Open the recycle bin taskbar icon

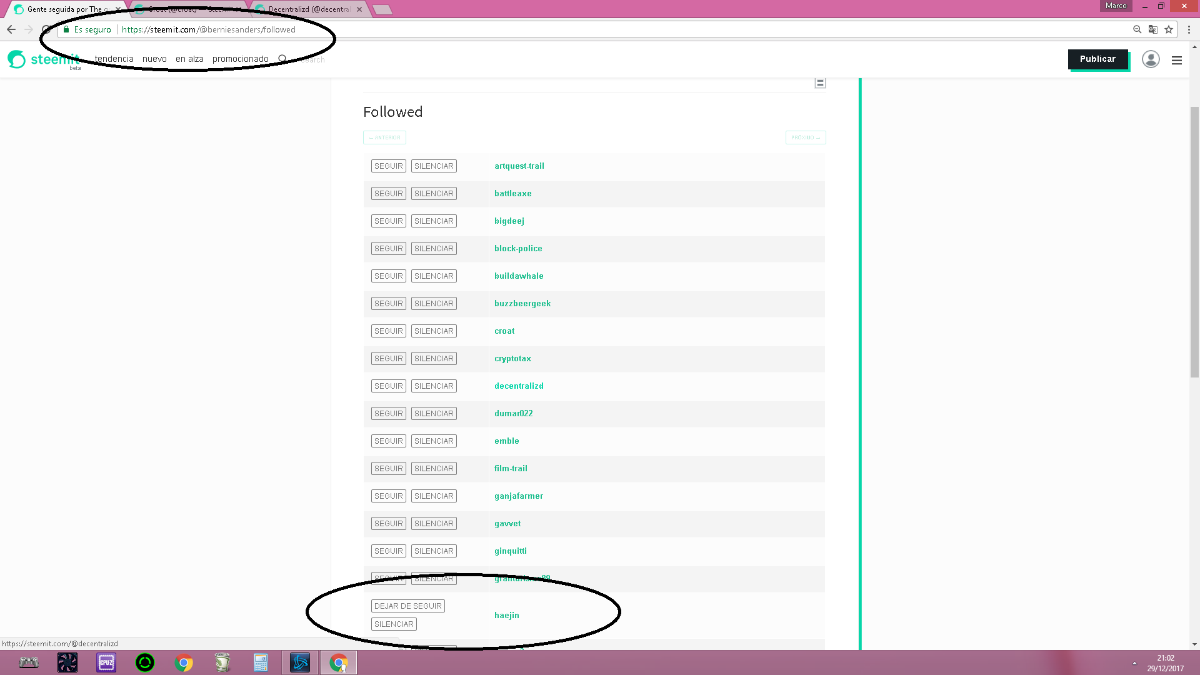click(x=222, y=662)
